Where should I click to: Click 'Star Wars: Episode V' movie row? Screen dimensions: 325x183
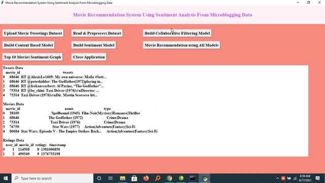pyautogui.click(x=80, y=131)
